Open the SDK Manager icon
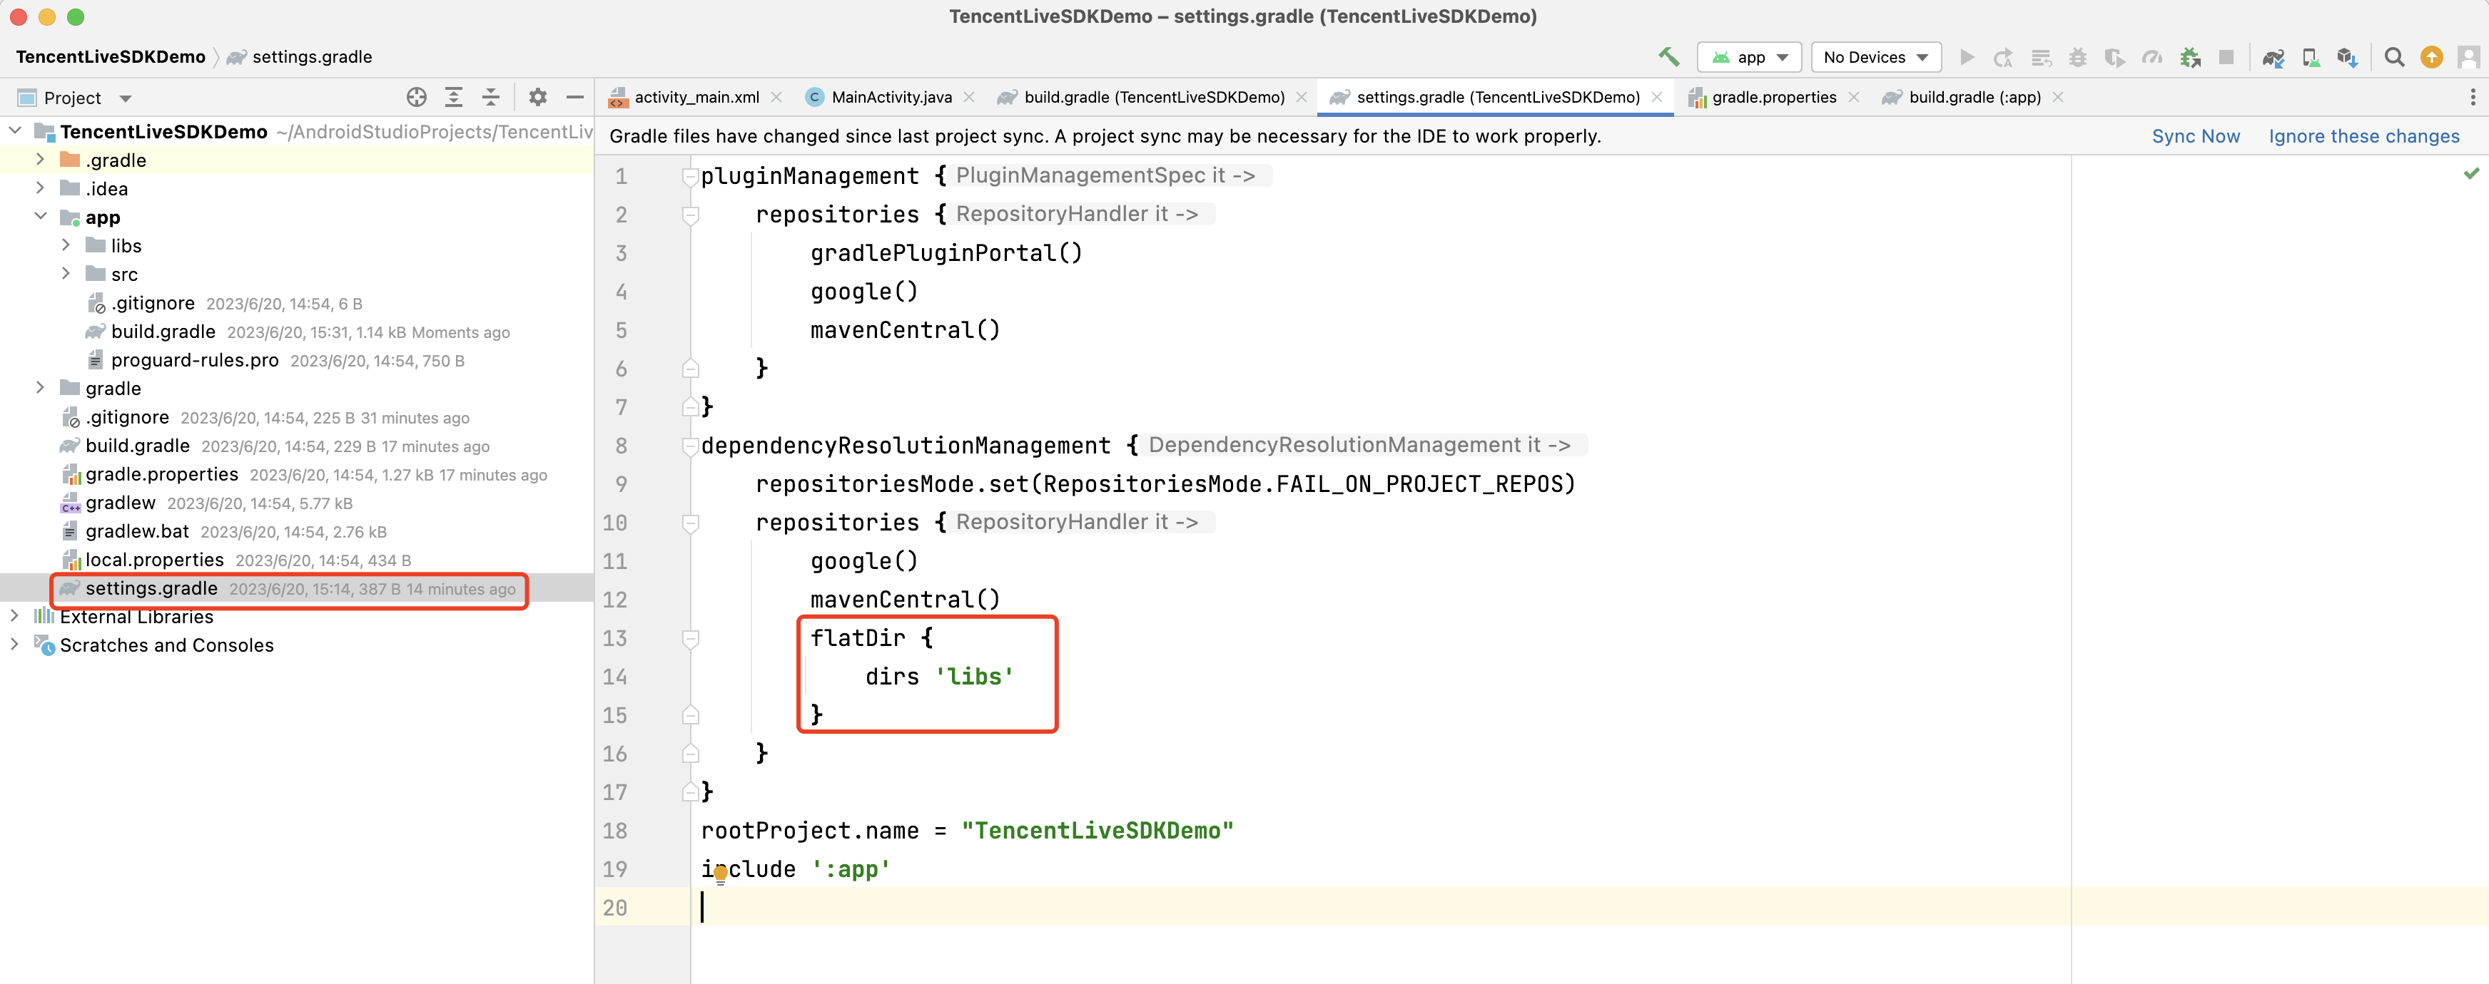 tap(2347, 58)
